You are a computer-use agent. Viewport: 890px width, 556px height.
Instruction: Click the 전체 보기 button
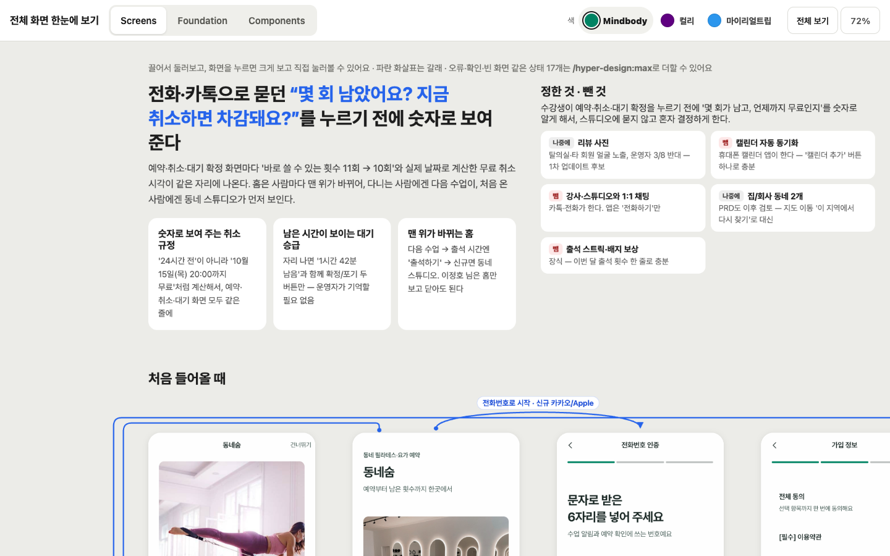pyautogui.click(x=812, y=20)
